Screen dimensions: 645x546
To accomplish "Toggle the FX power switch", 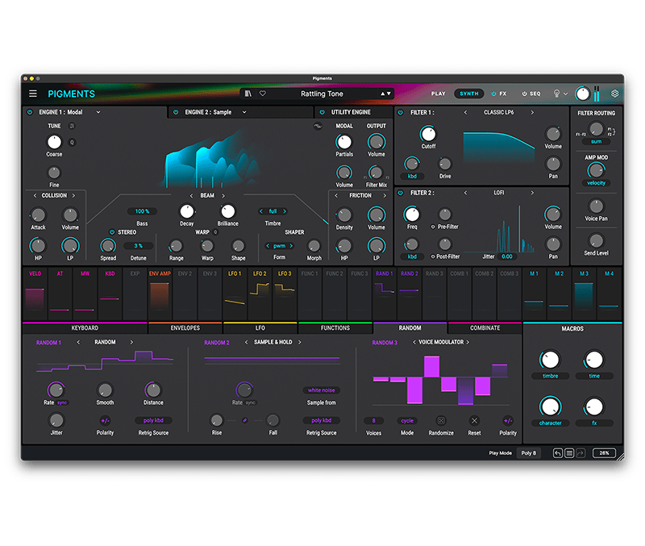I will click(493, 94).
